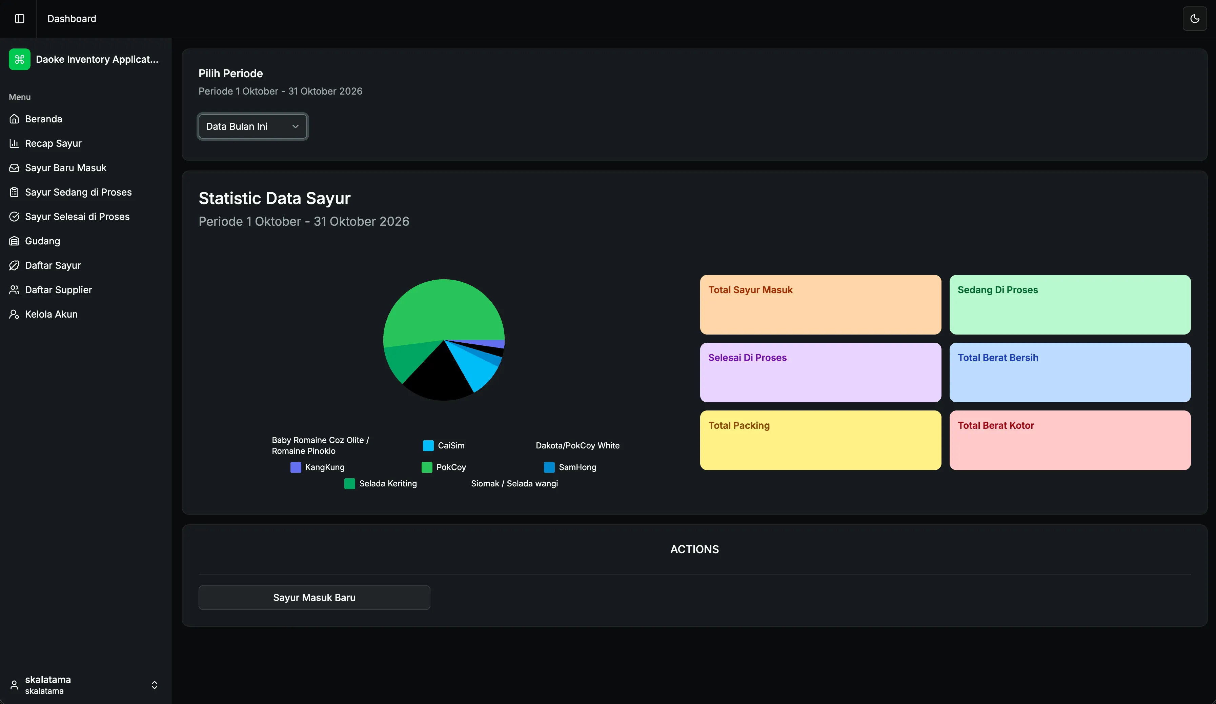Click the Dakota/PokCoy White legend label
The width and height of the screenshot is (1216, 704).
click(x=577, y=445)
